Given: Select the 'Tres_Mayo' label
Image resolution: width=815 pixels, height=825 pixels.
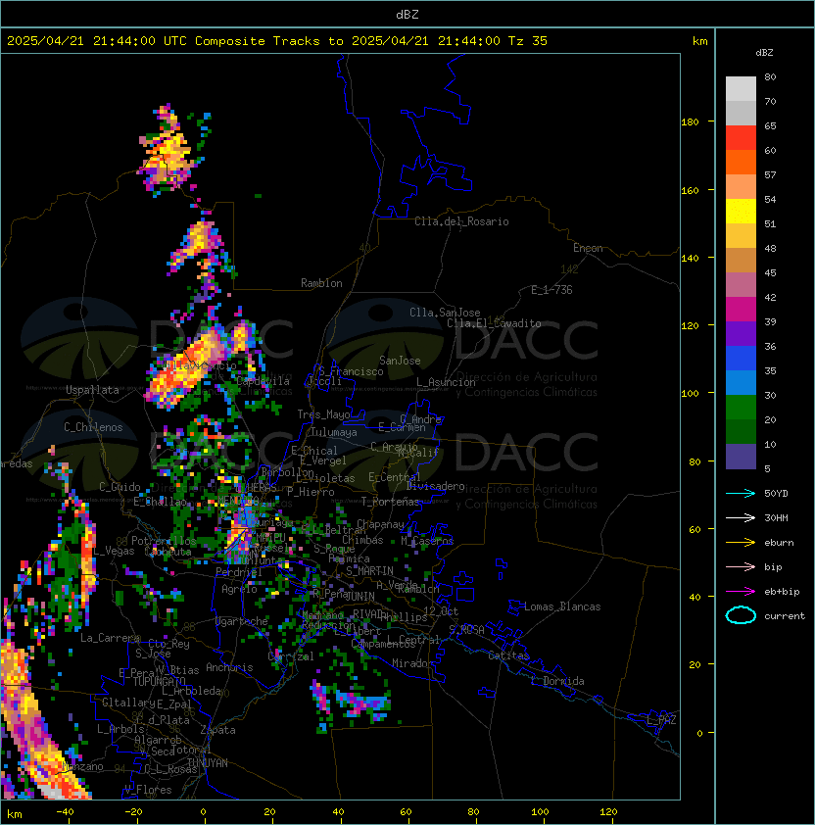Looking at the screenshot, I should pyautogui.click(x=323, y=414).
